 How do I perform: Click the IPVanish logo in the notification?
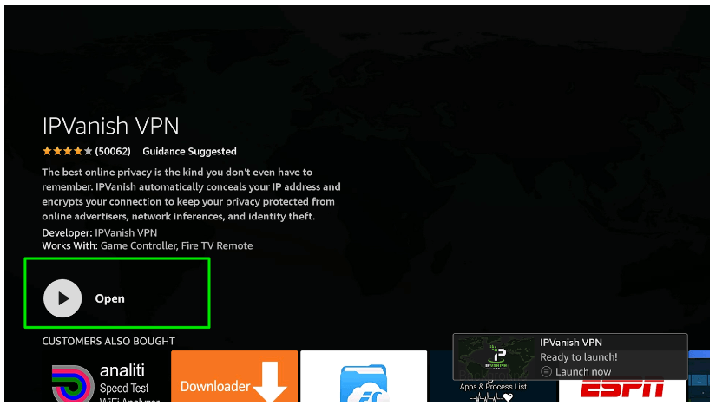[495, 356]
